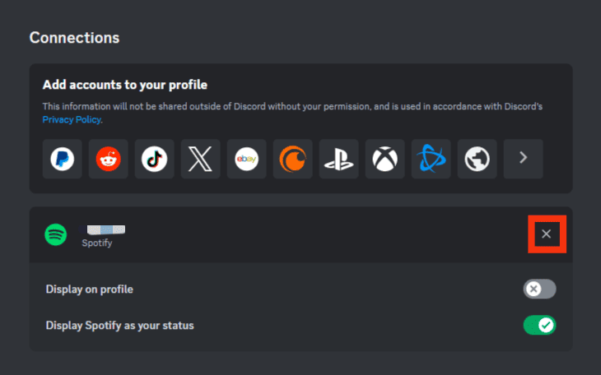The image size is (601, 375).
Task: Click the green Spotify logo
Action: pos(56,234)
